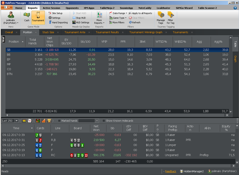Click Start HUD

80,13
